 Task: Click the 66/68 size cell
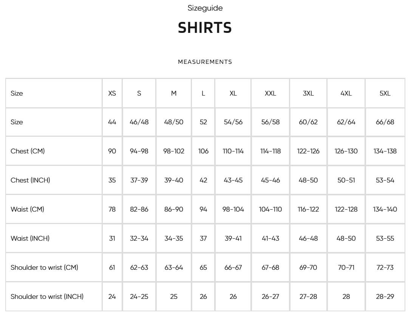[x=385, y=122]
